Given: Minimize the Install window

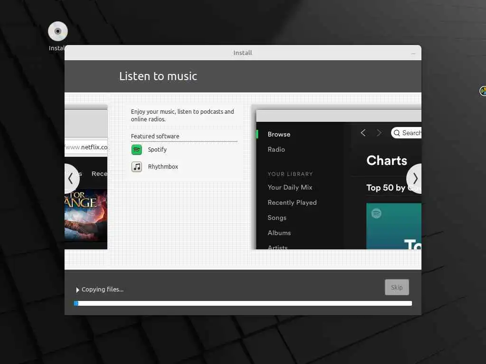Looking at the screenshot, I should click(x=413, y=54).
